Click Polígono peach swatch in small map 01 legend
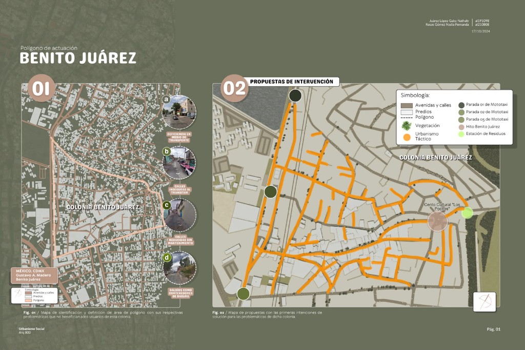Viewport: 525px width, 350px height. coord(29,300)
